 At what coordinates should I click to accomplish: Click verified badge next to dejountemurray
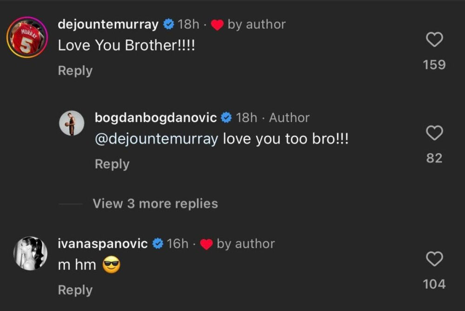[x=168, y=25]
